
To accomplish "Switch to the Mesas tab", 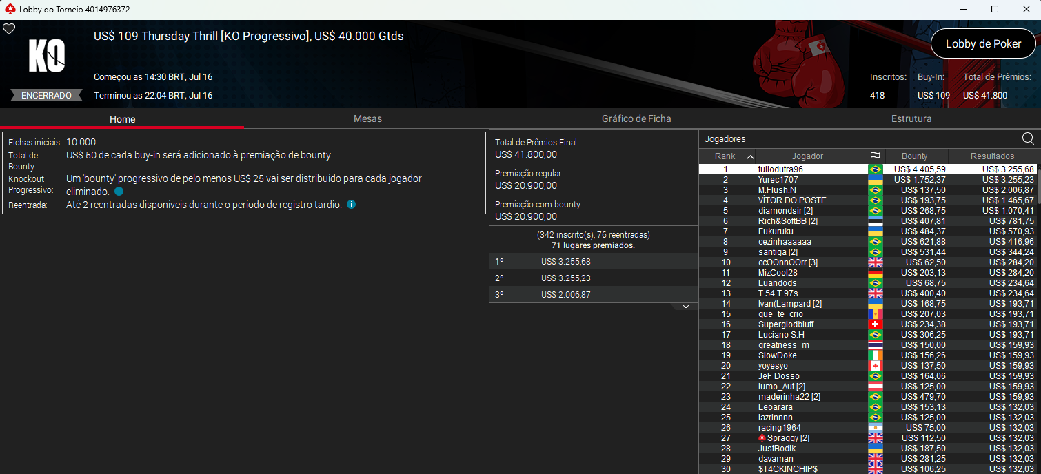I will tap(367, 118).
